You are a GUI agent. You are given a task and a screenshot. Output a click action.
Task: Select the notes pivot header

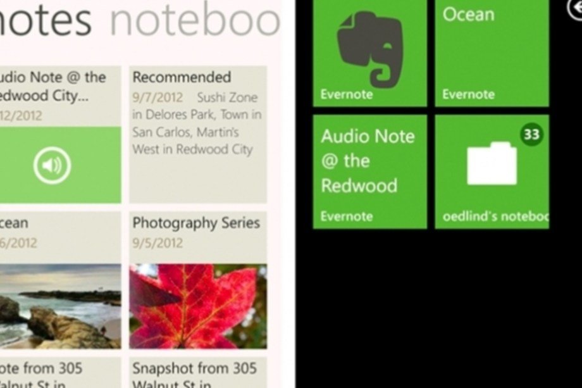(44, 20)
